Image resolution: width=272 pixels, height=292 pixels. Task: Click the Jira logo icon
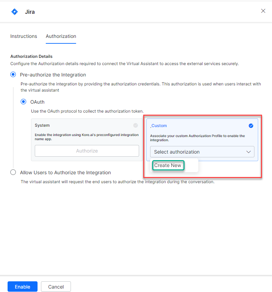click(14, 12)
